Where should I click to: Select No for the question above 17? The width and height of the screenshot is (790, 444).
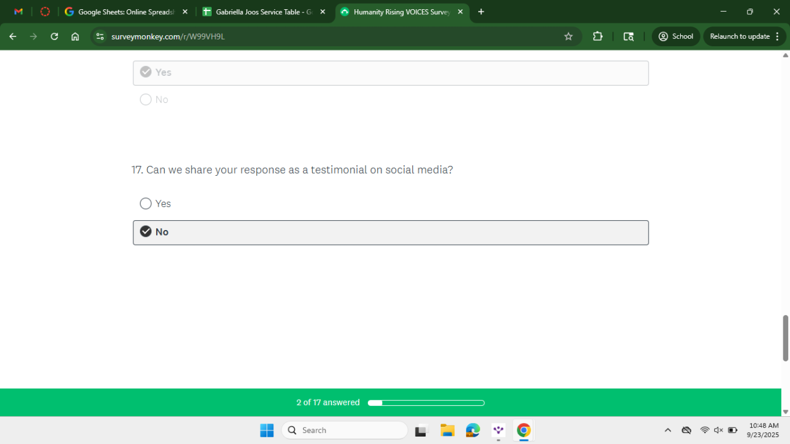[154, 100]
